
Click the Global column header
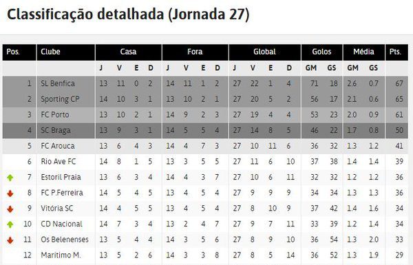(x=265, y=52)
